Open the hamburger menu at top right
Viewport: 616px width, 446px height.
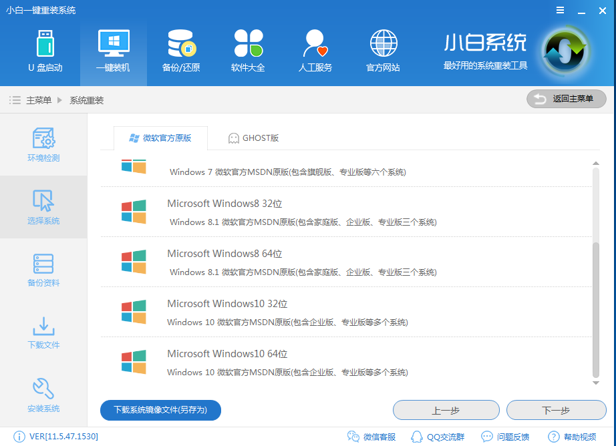(x=560, y=10)
